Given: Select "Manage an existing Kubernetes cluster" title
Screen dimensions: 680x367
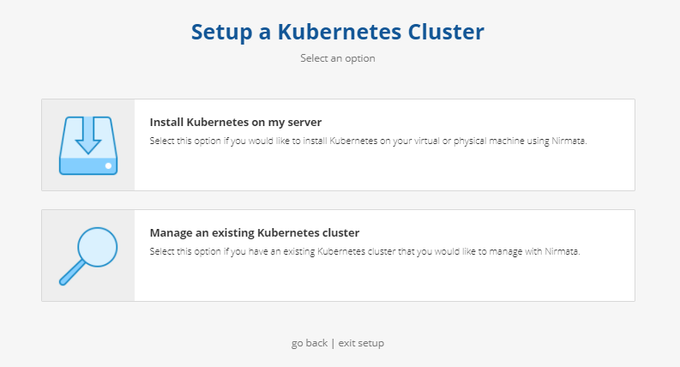Looking at the screenshot, I should 255,233.
